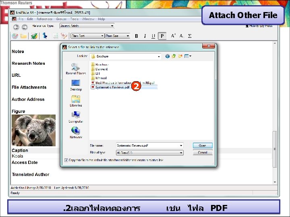290x217 pixels.
Task: Go up one folder level icon
Action: click(174, 56)
